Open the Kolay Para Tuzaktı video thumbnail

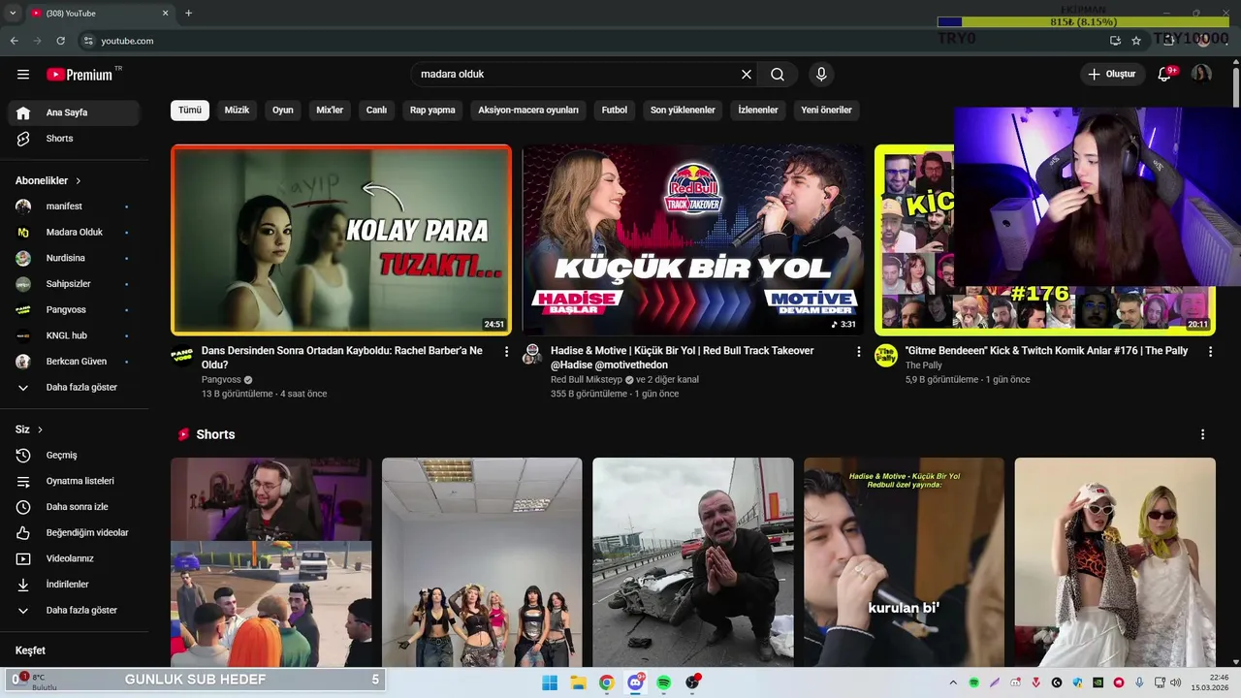coord(341,239)
